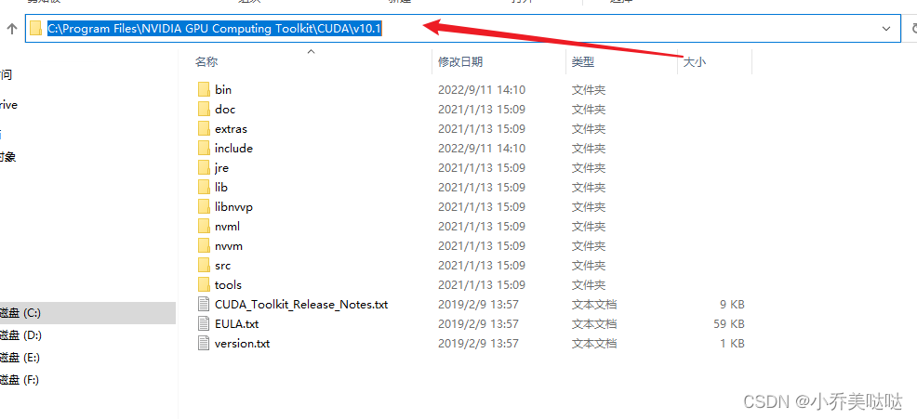Image resolution: width=917 pixels, height=419 pixels.
Task: Click the src folder name
Action: pos(223,266)
